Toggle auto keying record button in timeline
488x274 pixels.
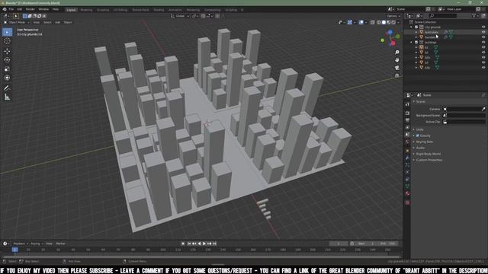coord(183,244)
